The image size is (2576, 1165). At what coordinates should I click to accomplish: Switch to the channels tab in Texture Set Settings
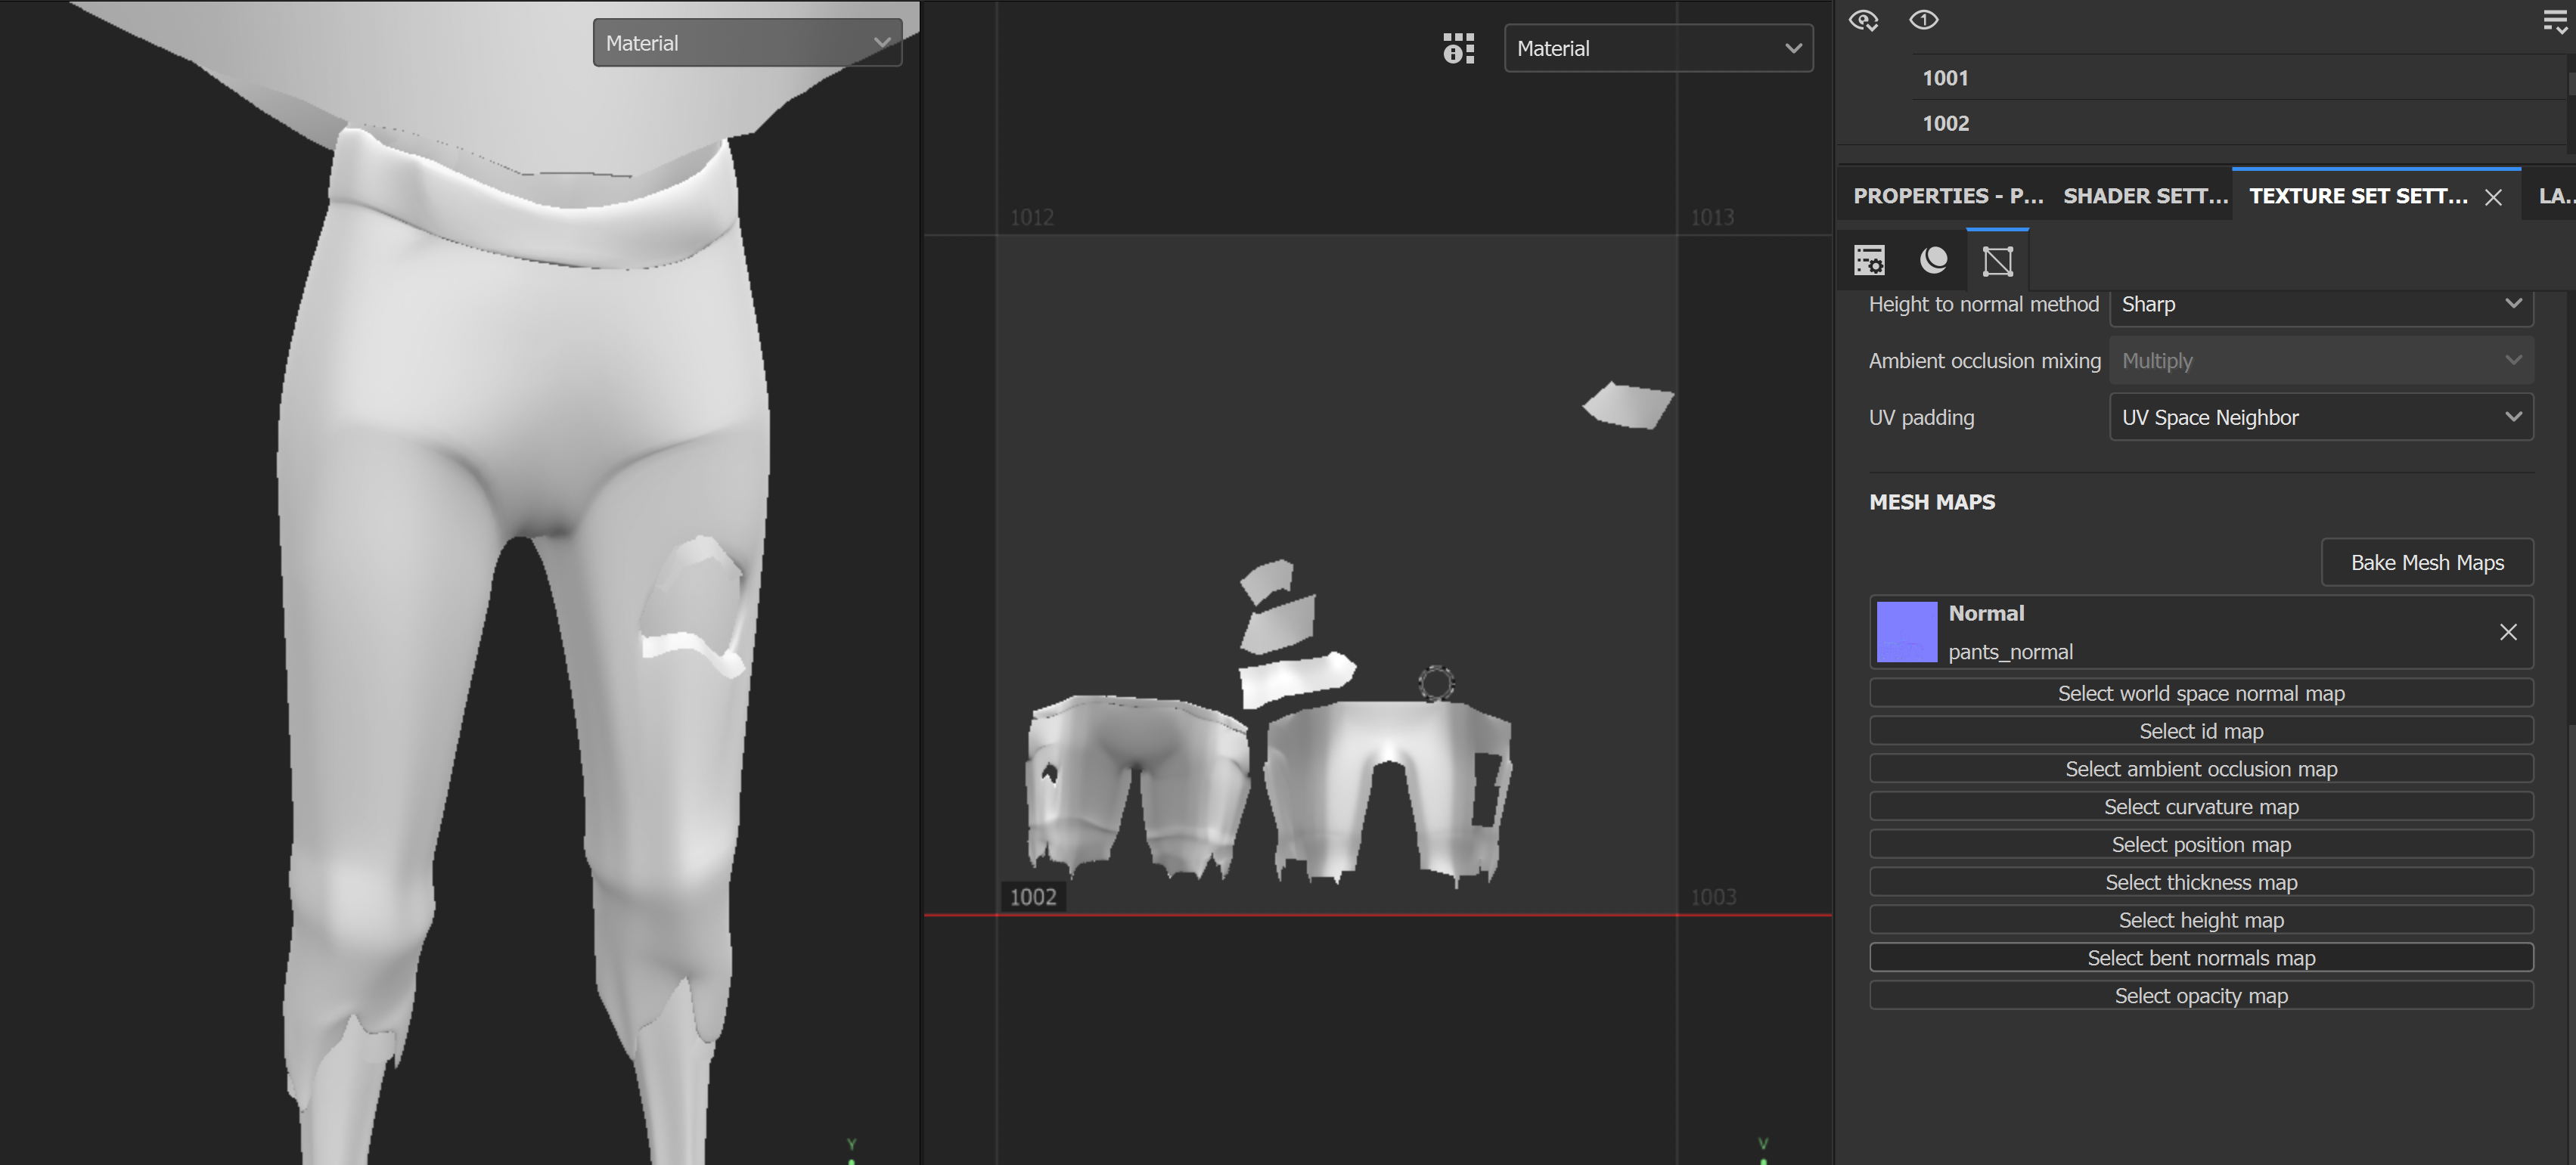(x=1933, y=260)
